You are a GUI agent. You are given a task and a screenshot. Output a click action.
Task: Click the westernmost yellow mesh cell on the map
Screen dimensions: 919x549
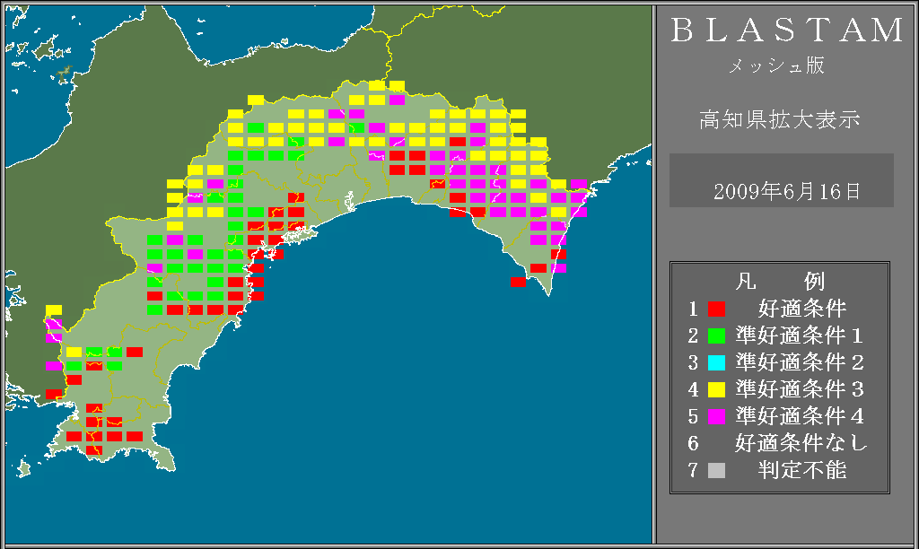(54, 309)
